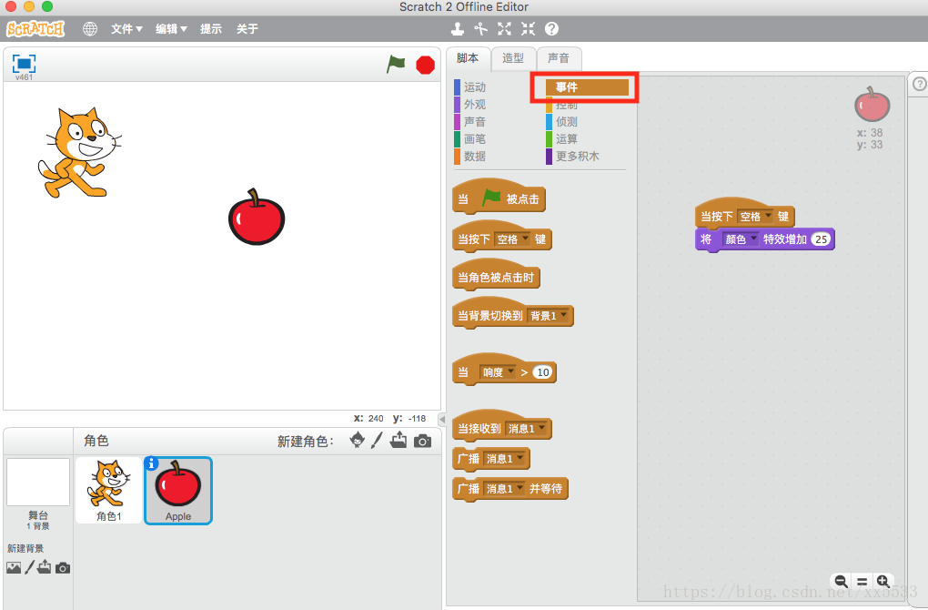This screenshot has width=928, height=610.
Task: Select the grow sprite tool
Action: point(504,28)
